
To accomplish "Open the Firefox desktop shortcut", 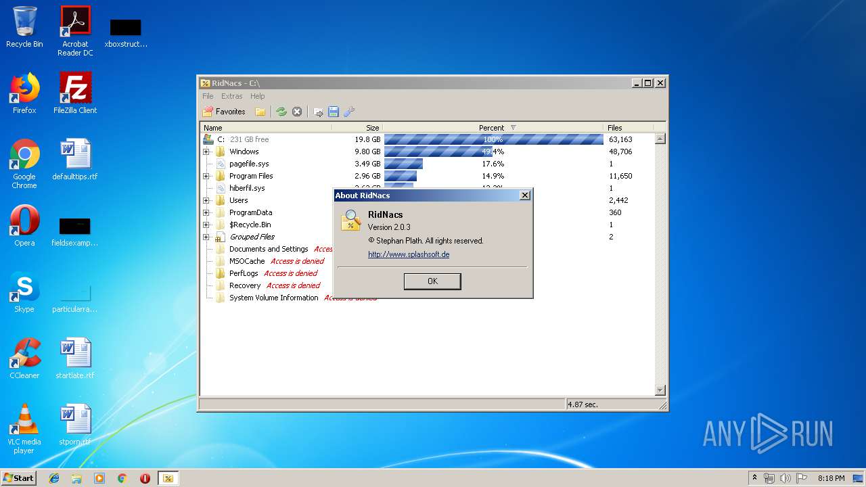I will point(24,93).
